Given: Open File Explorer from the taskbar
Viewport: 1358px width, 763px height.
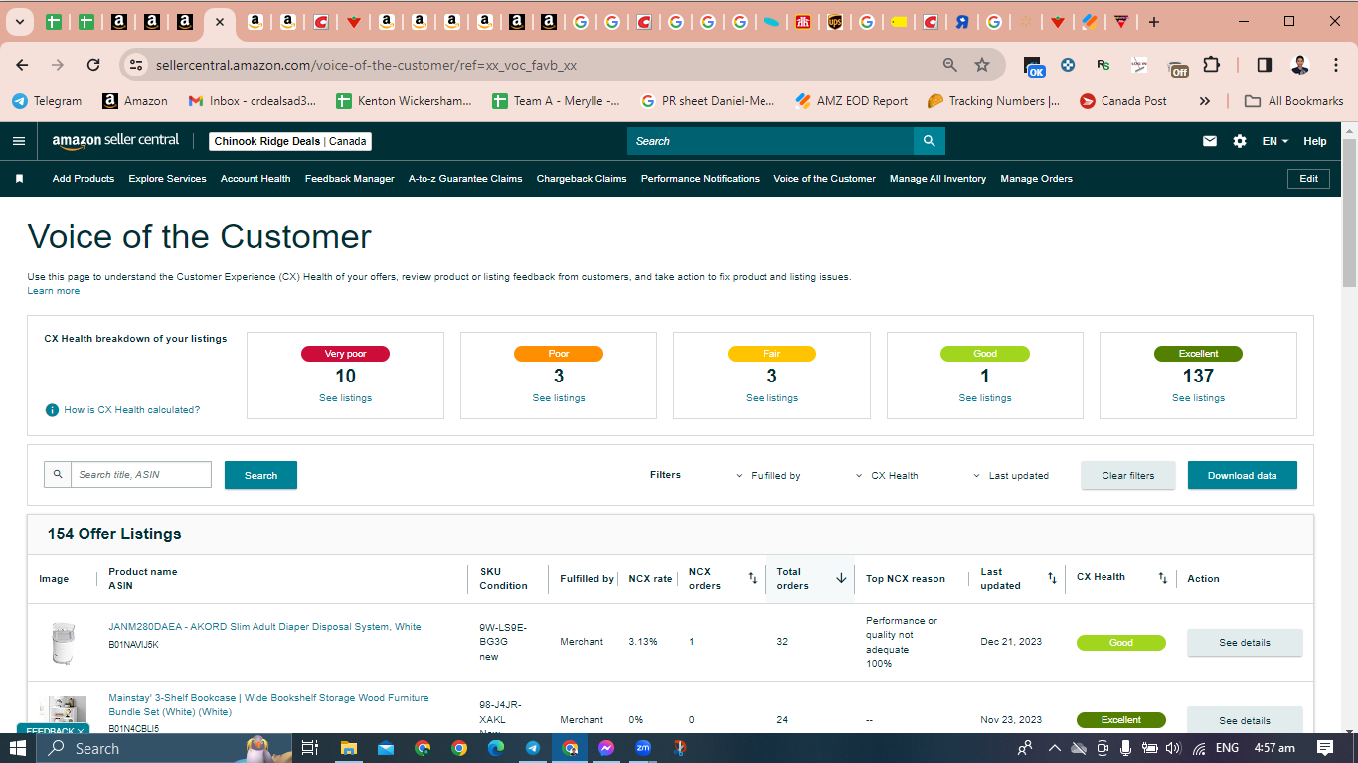Looking at the screenshot, I should tap(349, 748).
